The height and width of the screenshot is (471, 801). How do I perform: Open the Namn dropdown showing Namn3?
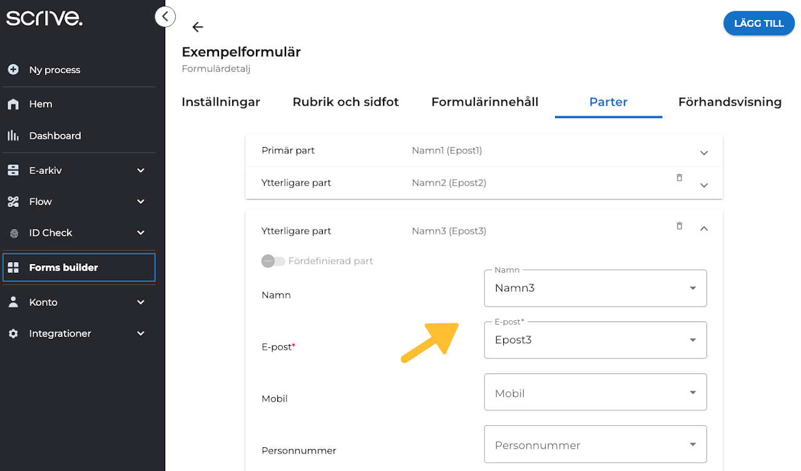(x=595, y=288)
